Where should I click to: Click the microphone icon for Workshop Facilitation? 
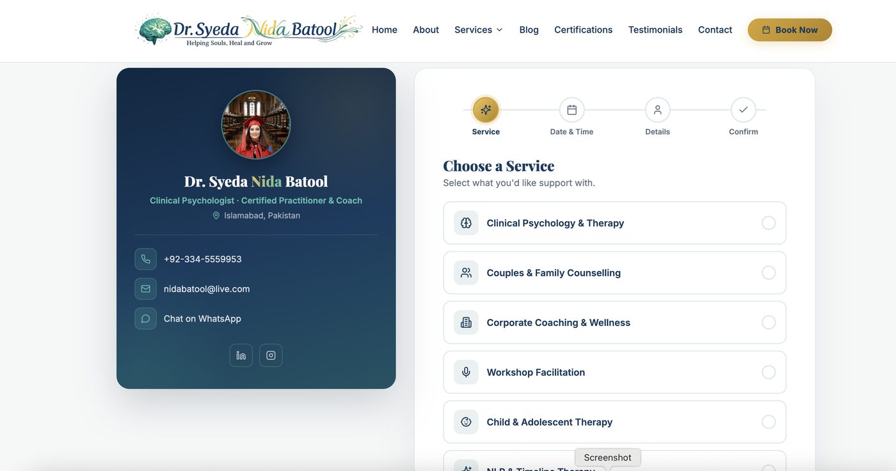coord(466,372)
